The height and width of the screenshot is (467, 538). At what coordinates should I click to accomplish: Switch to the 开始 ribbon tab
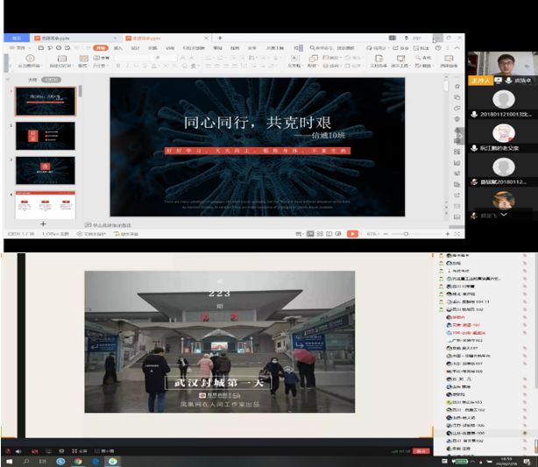click(x=101, y=48)
